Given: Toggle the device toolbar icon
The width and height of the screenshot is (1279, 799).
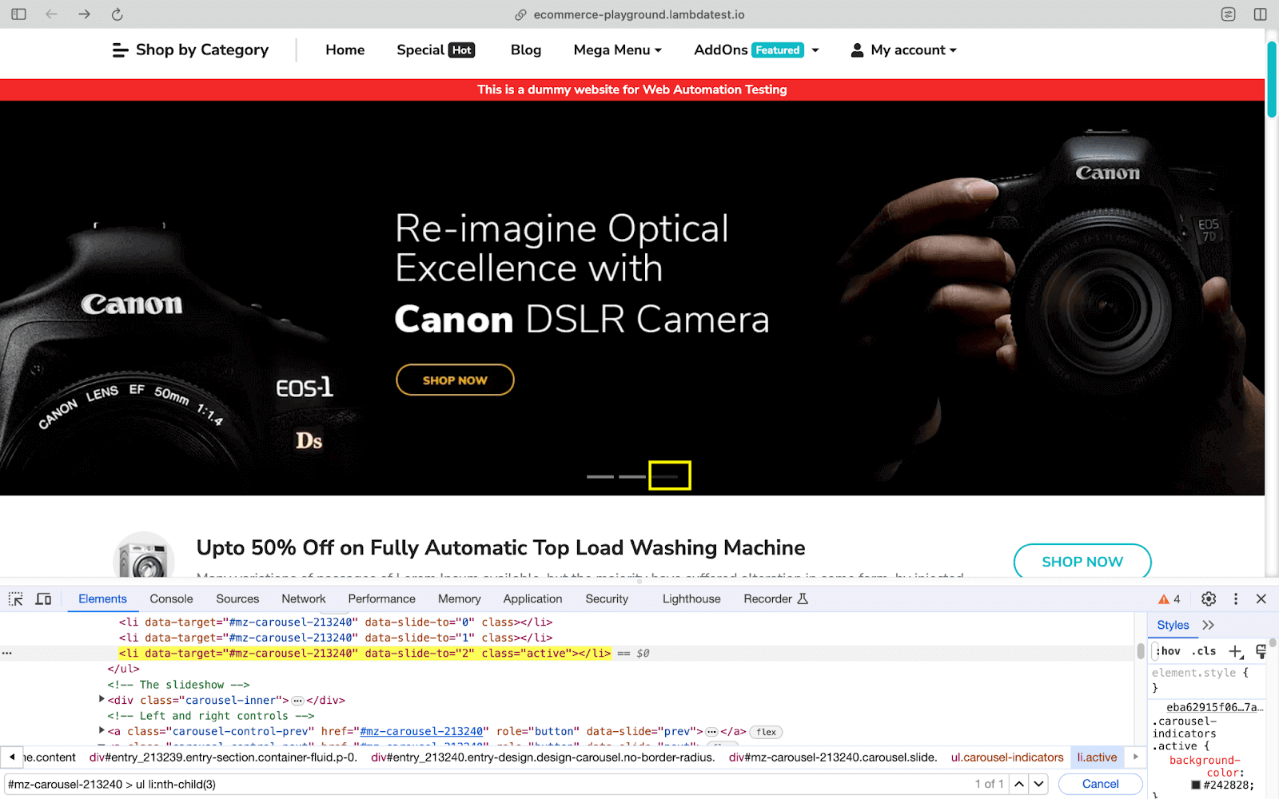Looking at the screenshot, I should click(43, 598).
